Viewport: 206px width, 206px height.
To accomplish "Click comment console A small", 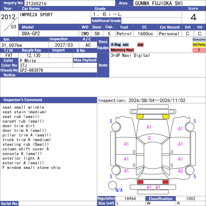I will [x=22, y=153].
